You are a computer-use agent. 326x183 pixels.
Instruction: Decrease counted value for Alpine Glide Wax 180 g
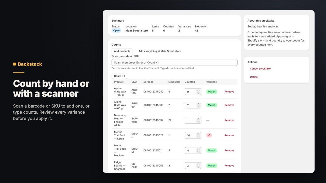pos(198,93)
